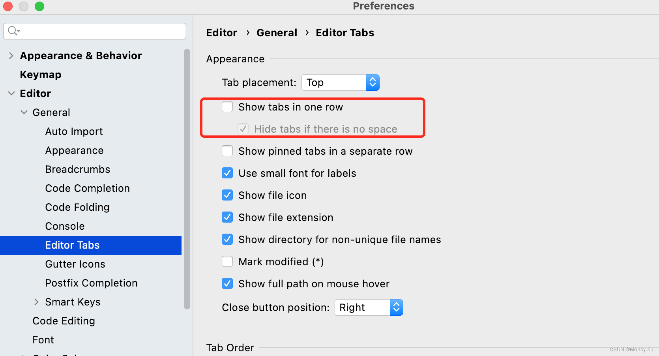The width and height of the screenshot is (659, 356).
Task: Click Editor in the breadcrumb path
Action: (x=221, y=33)
